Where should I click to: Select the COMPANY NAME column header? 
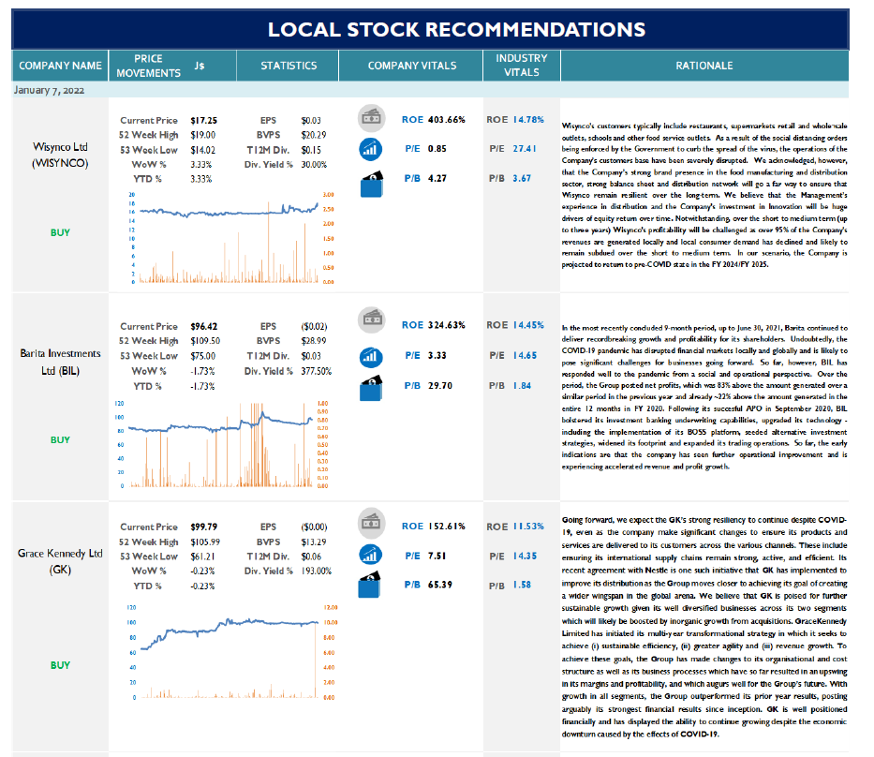pyautogui.click(x=60, y=66)
